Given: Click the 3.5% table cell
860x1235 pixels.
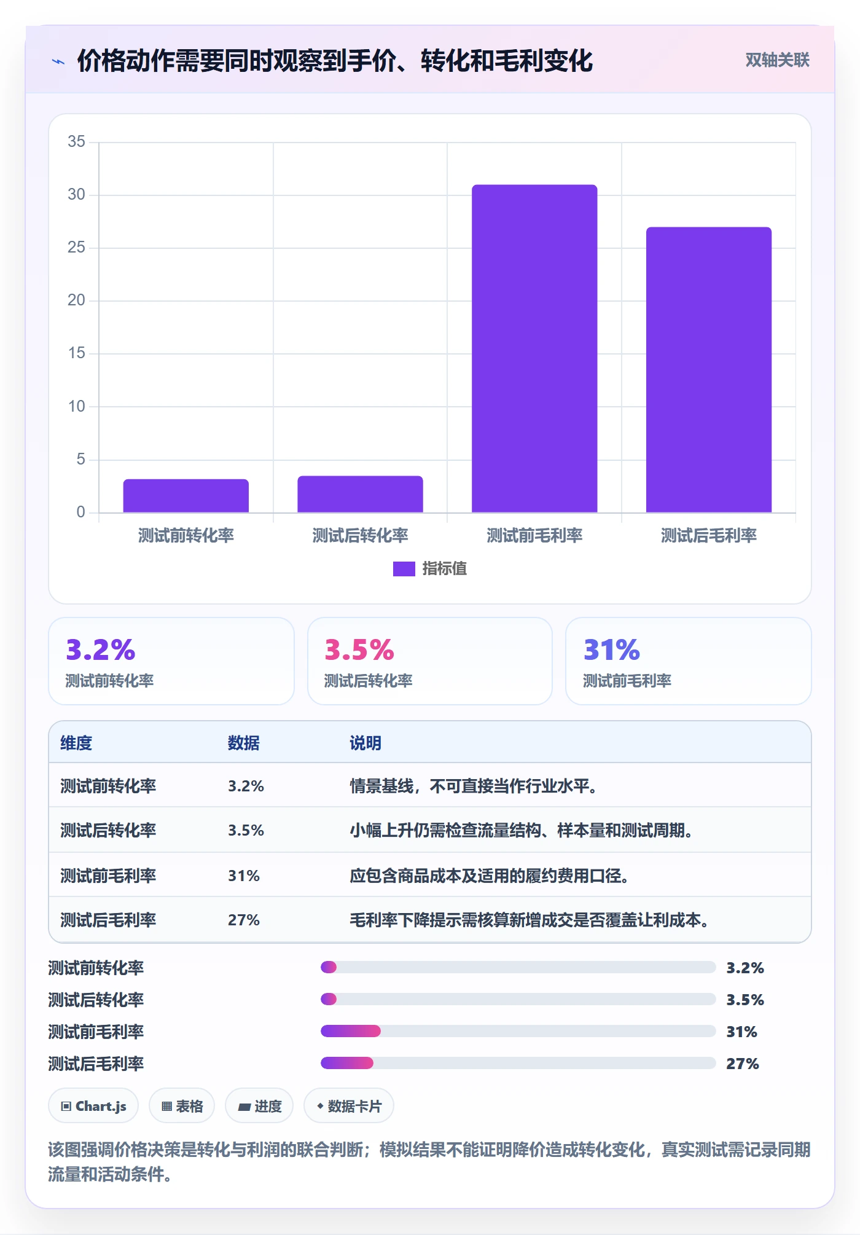Looking at the screenshot, I should 246,830.
